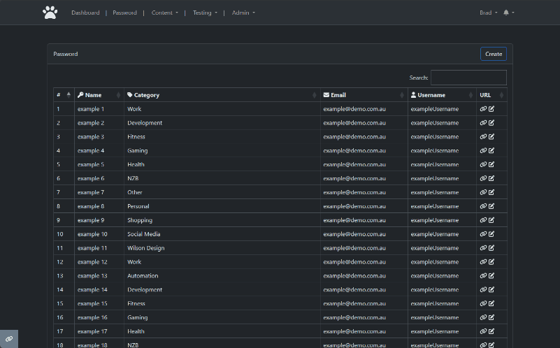This screenshot has width=560, height=348.
Task: Go to Dashboard in navbar
Action: (85, 13)
